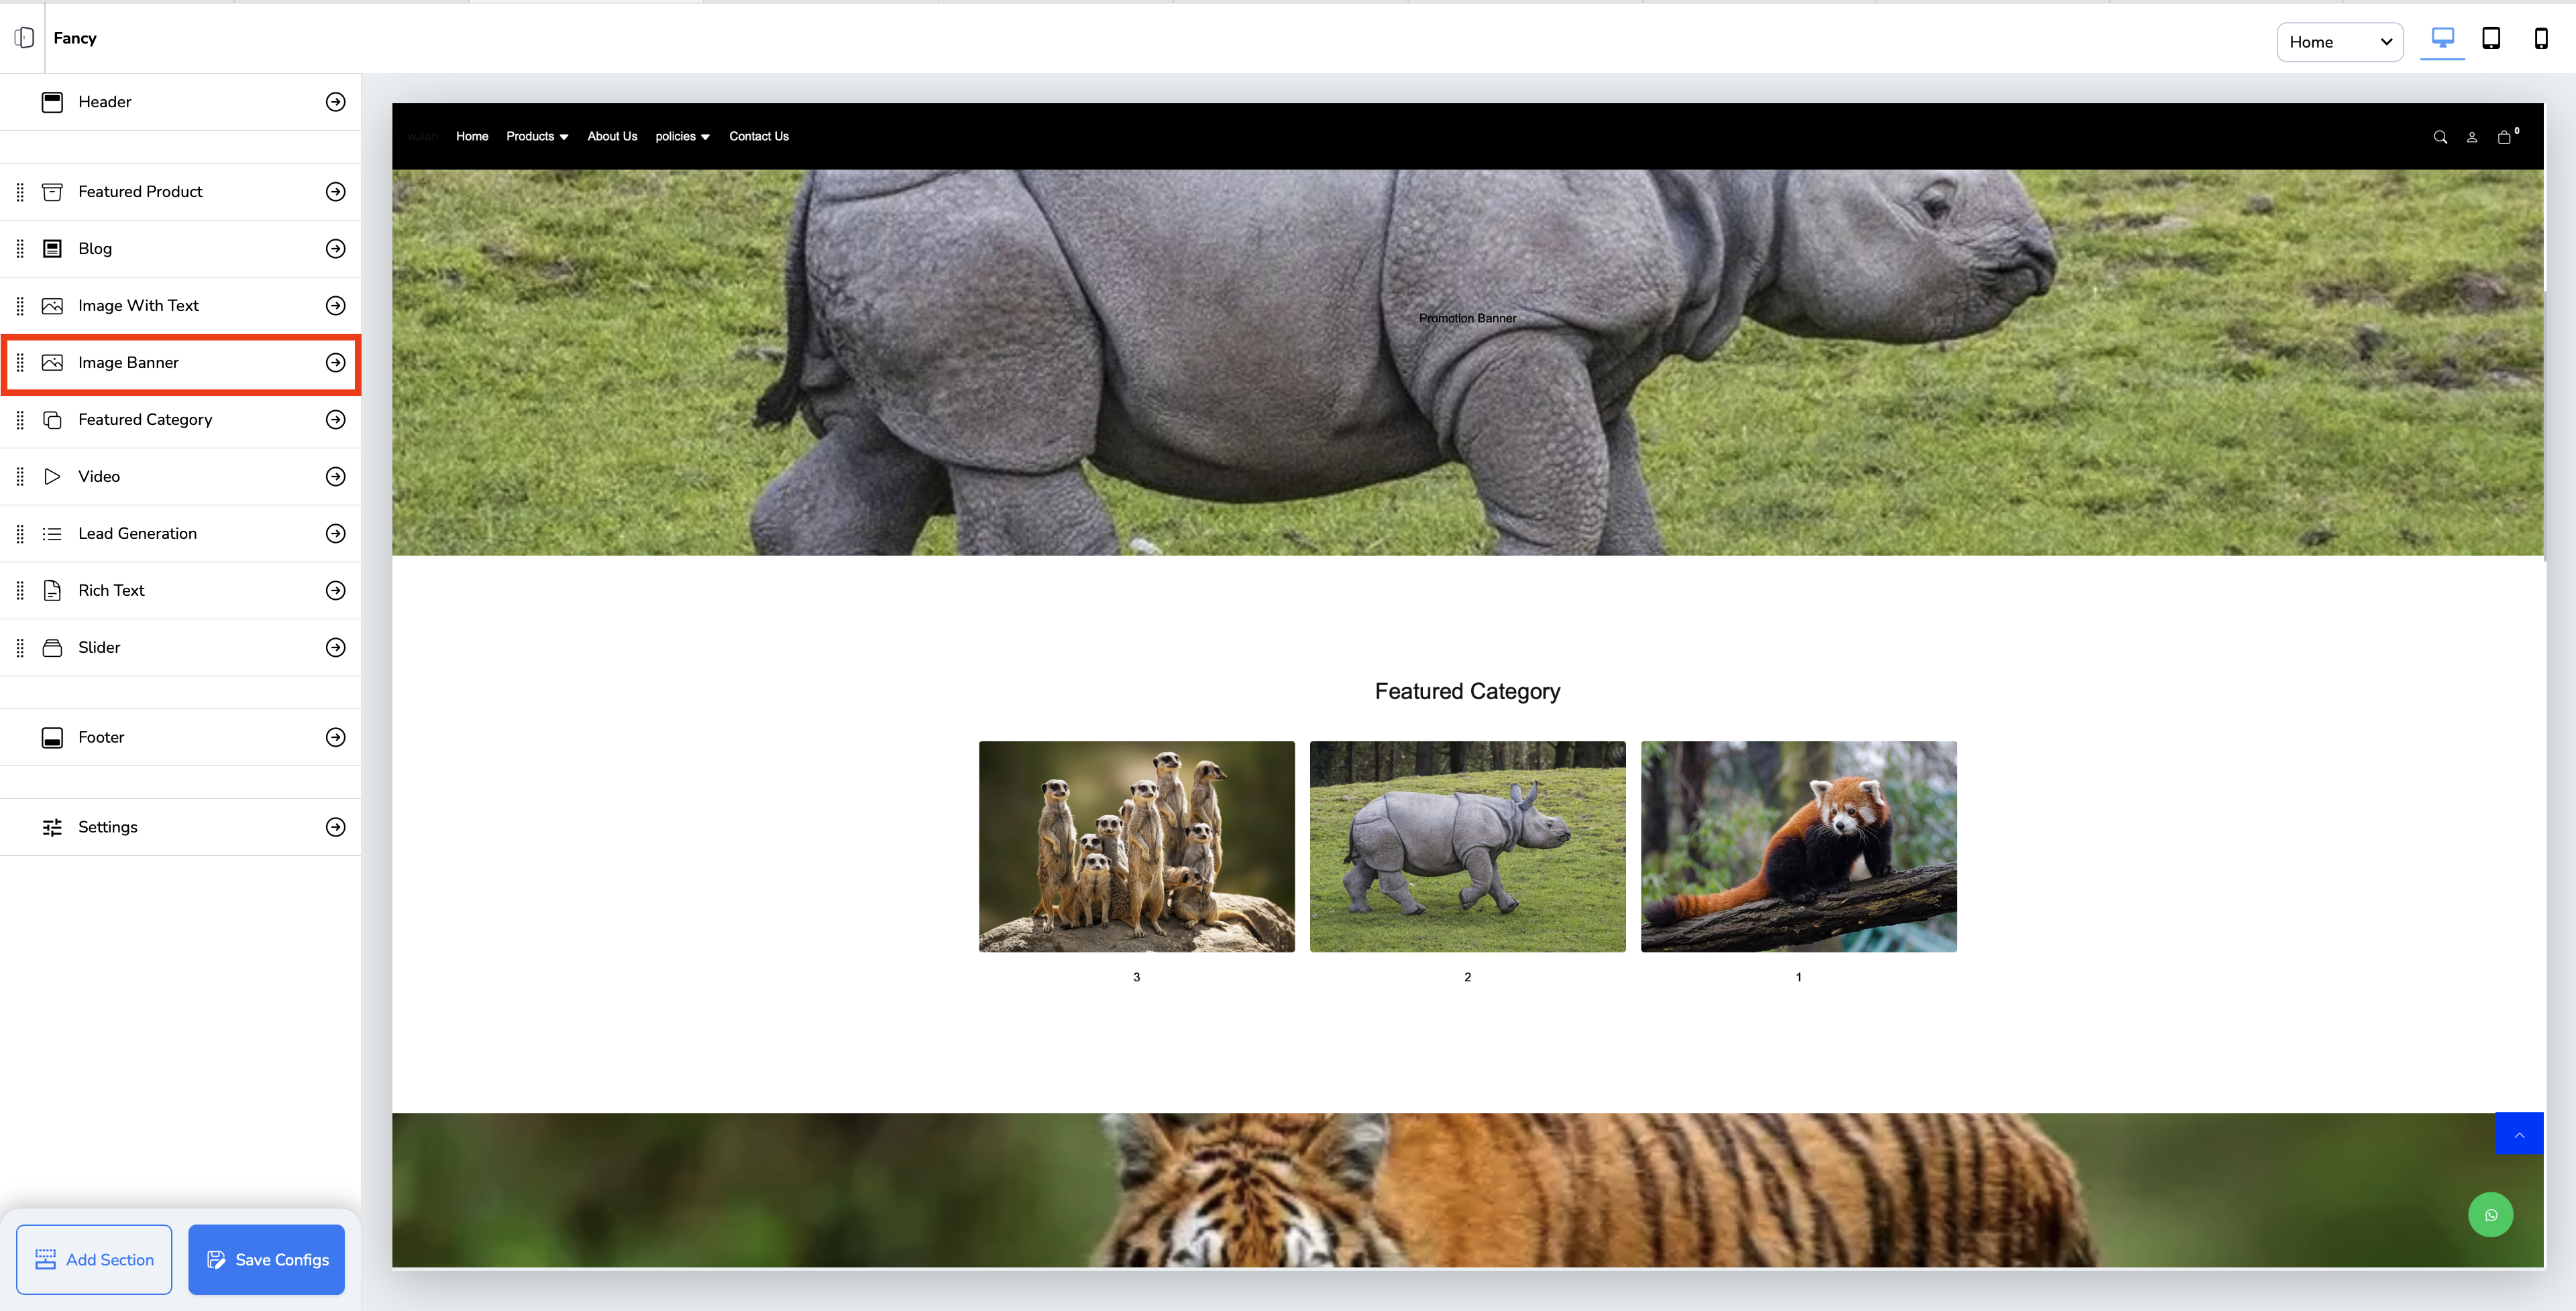Expand the Products menu dropdown
The height and width of the screenshot is (1311, 2576).
[x=537, y=136]
